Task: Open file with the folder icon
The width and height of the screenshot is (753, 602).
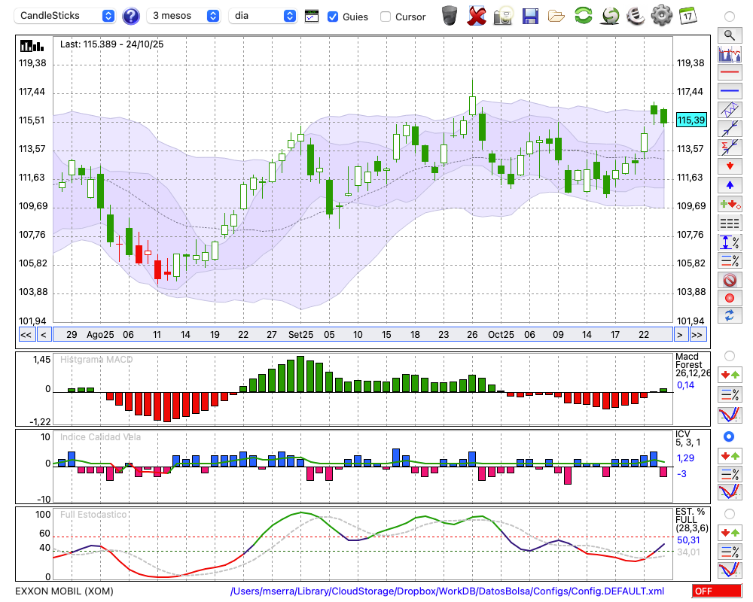Action: [556, 17]
